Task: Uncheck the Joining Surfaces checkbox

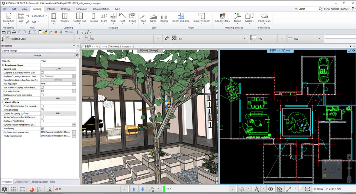Action: click(x=42, y=110)
